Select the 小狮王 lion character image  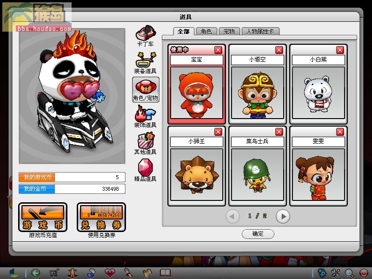click(197, 175)
